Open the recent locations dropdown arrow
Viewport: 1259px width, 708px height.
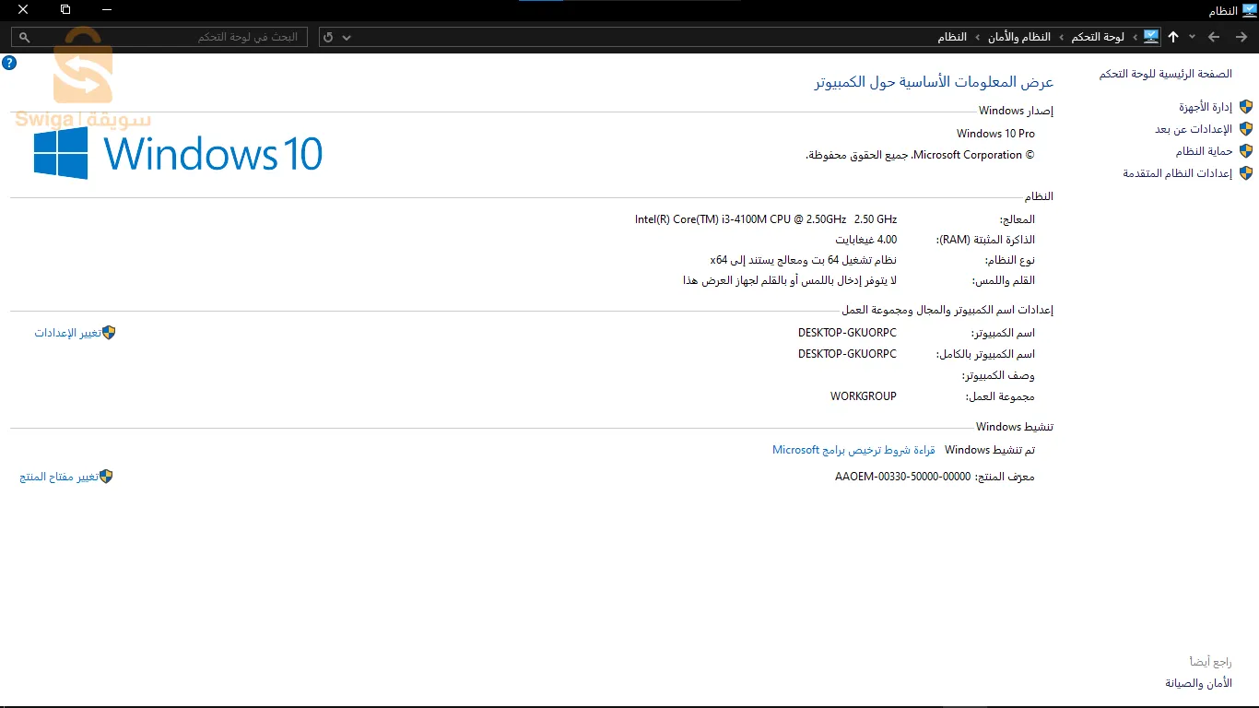tap(1192, 37)
